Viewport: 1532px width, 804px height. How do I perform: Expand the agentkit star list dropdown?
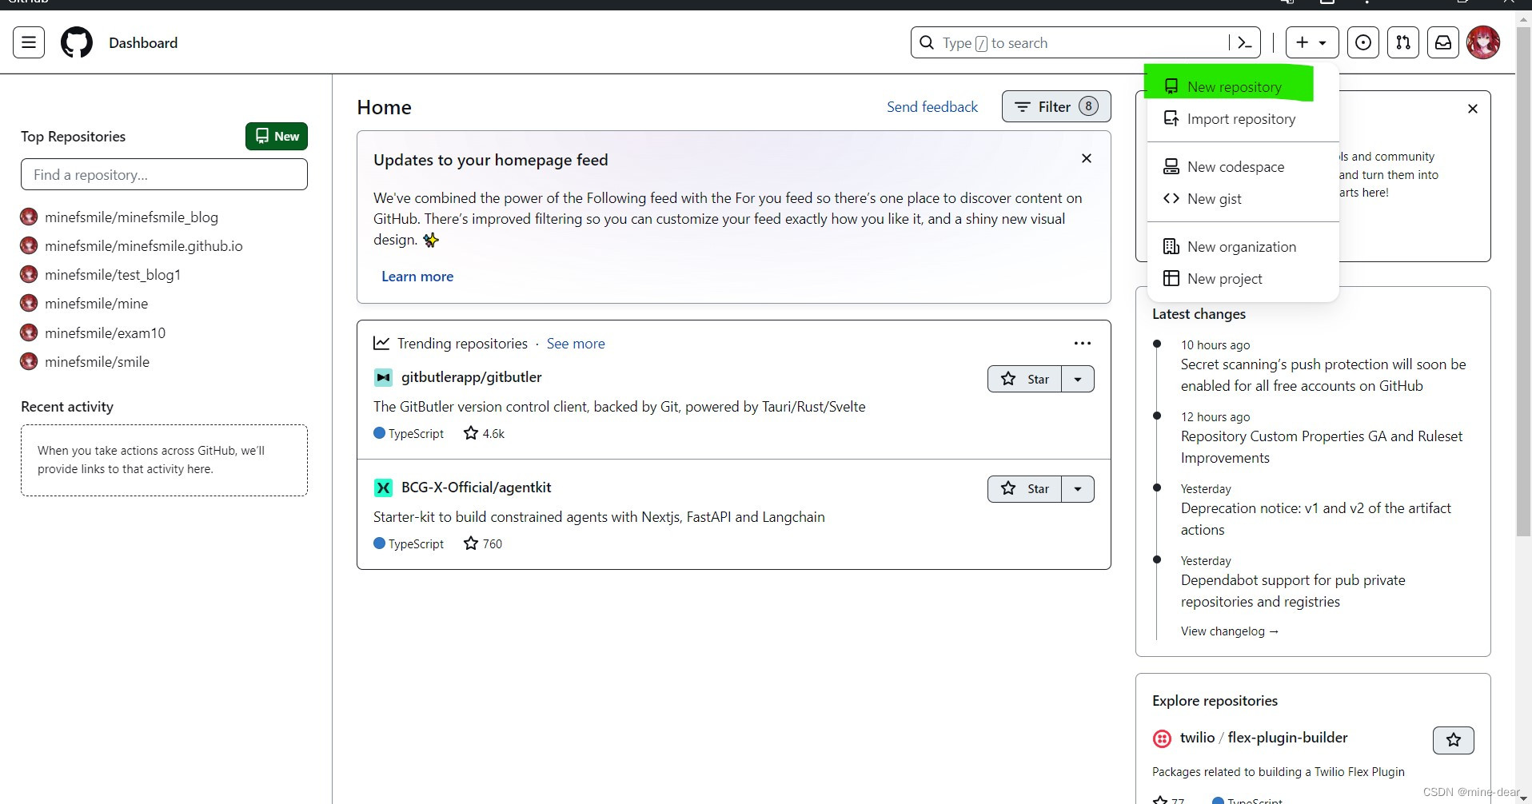pos(1078,489)
